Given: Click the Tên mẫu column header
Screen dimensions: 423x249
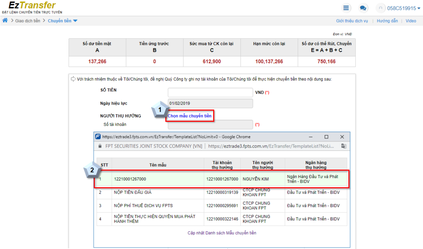Looking at the screenshot, I should click(x=158, y=165).
